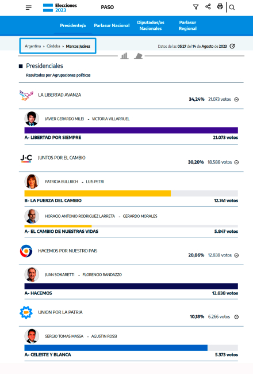
Task: Click Argentina in the breadcrumb
Action: [x=33, y=46]
